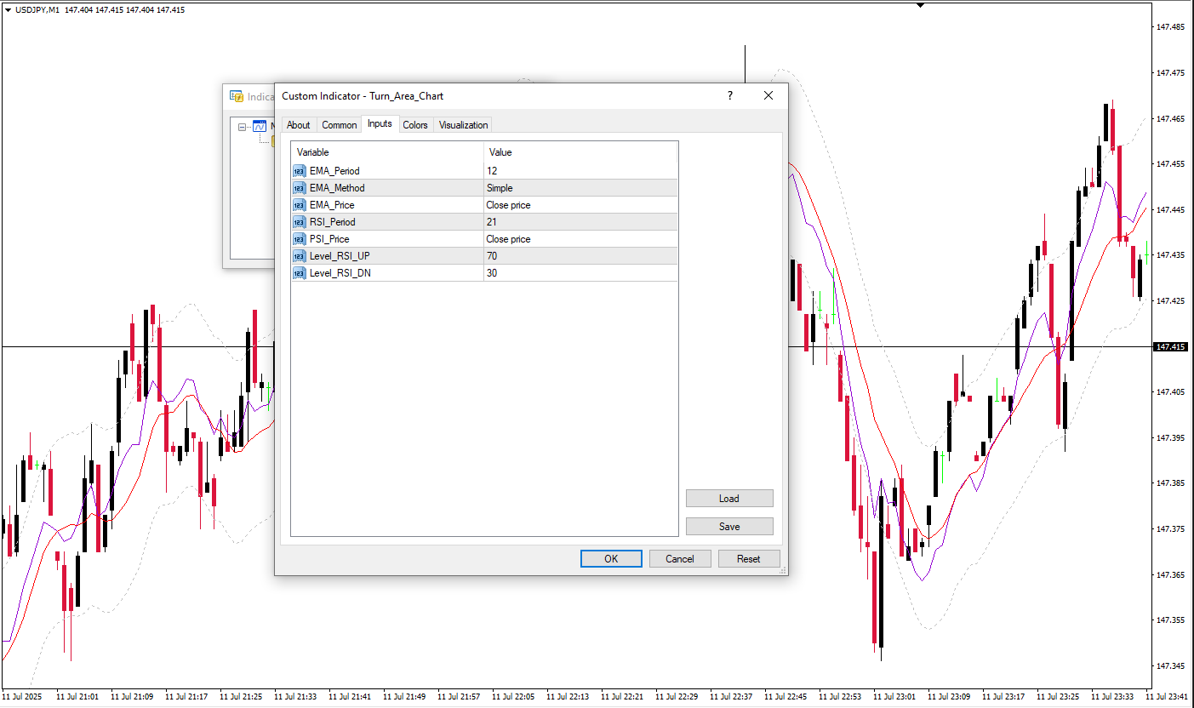Click the Load button
The height and width of the screenshot is (708, 1194).
pyautogui.click(x=728, y=499)
